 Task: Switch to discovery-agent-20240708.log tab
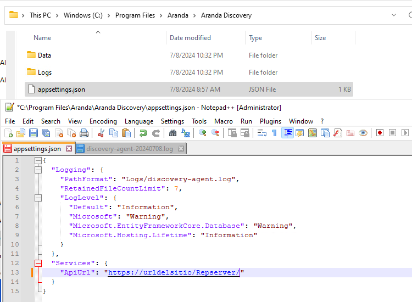click(129, 149)
